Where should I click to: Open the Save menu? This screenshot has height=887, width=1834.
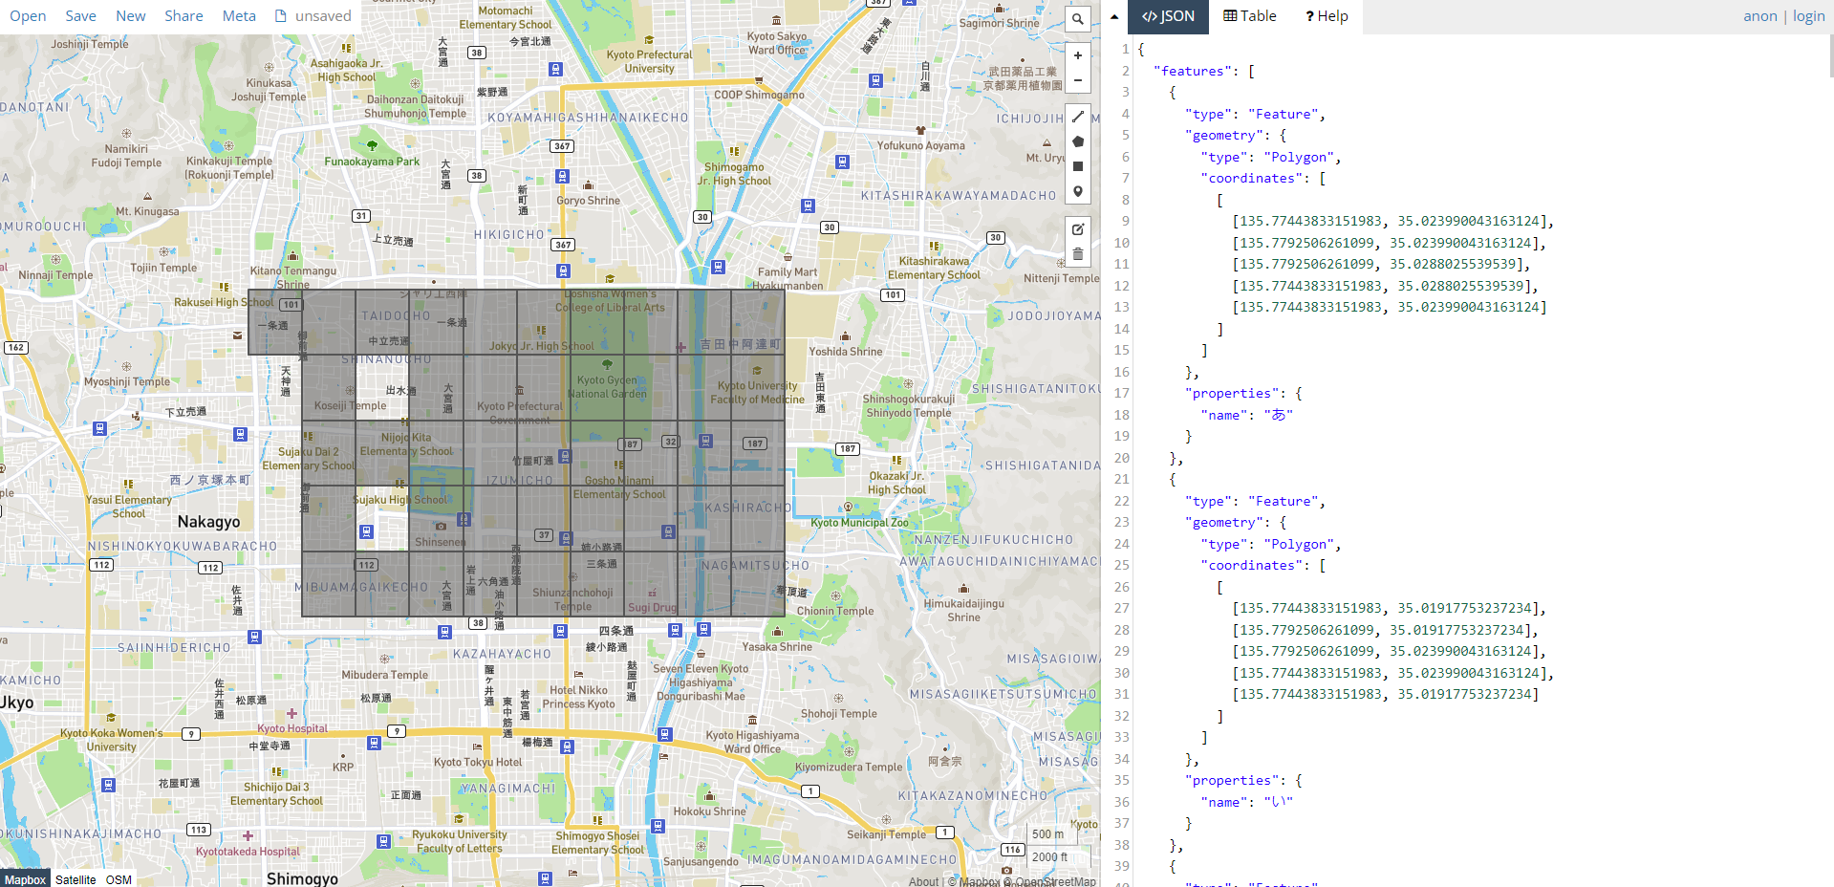[x=80, y=16]
